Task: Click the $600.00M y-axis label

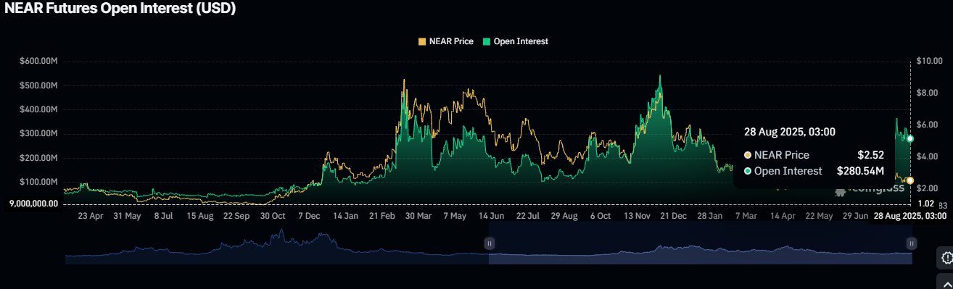Action: (x=38, y=62)
